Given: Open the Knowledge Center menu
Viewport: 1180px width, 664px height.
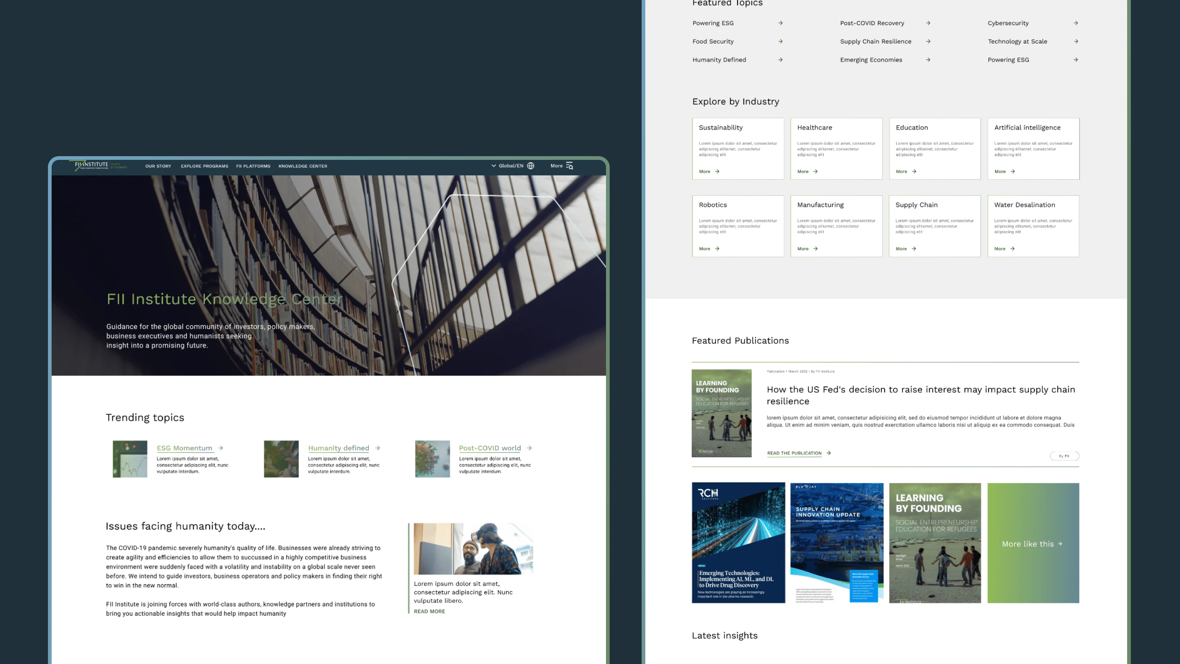Looking at the screenshot, I should 303,166.
